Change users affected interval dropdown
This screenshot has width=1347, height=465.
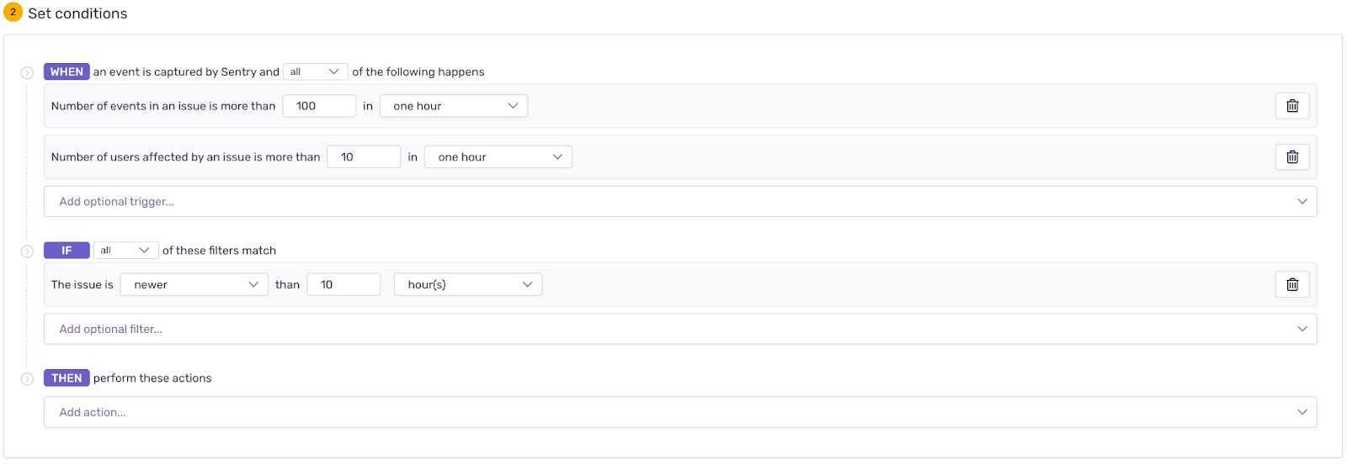498,157
